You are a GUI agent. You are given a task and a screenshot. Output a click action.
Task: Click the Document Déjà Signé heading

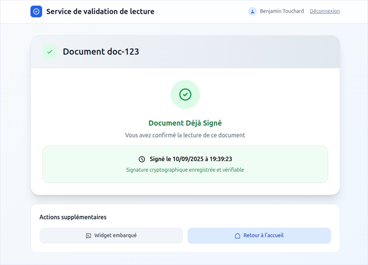pyautogui.click(x=185, y=123)
